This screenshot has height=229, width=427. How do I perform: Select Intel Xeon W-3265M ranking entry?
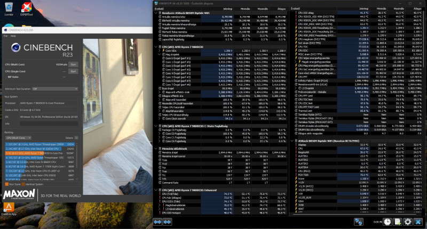(39, 149)
